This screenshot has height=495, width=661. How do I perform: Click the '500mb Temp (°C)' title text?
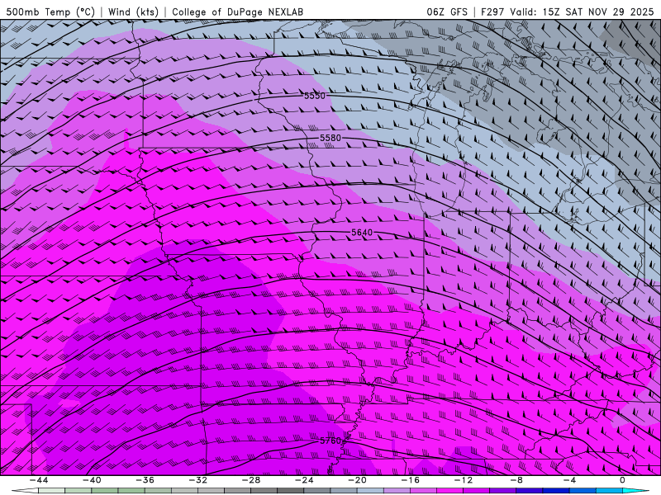[50, 12]
